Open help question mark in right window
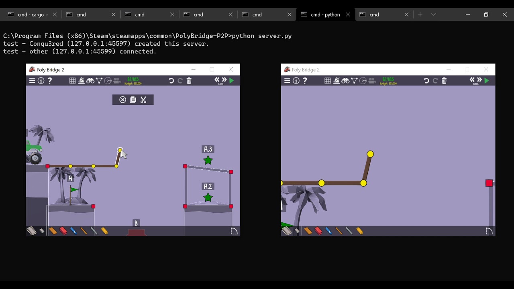The height and width of the screenshot is (289, 514). [305, 81]
